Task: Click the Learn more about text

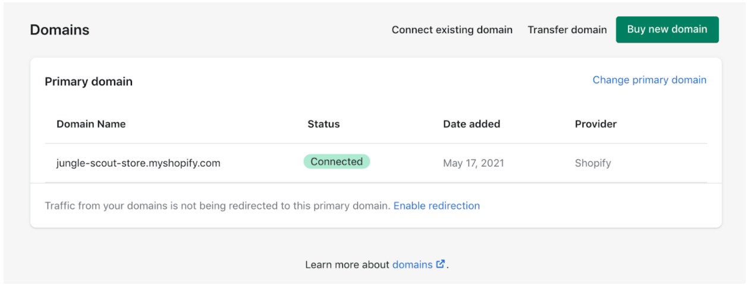Action: click(x=347, y=265)
